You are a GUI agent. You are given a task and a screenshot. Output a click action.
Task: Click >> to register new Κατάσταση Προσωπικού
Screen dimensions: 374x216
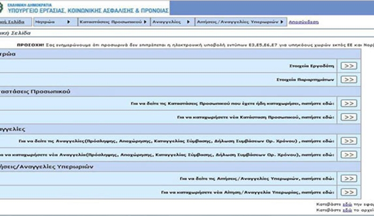pyautogui.click(x=349, y=117)
